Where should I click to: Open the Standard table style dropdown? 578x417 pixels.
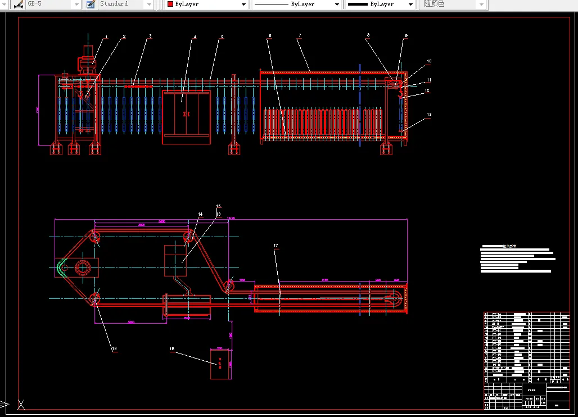(x=149, y=4)
